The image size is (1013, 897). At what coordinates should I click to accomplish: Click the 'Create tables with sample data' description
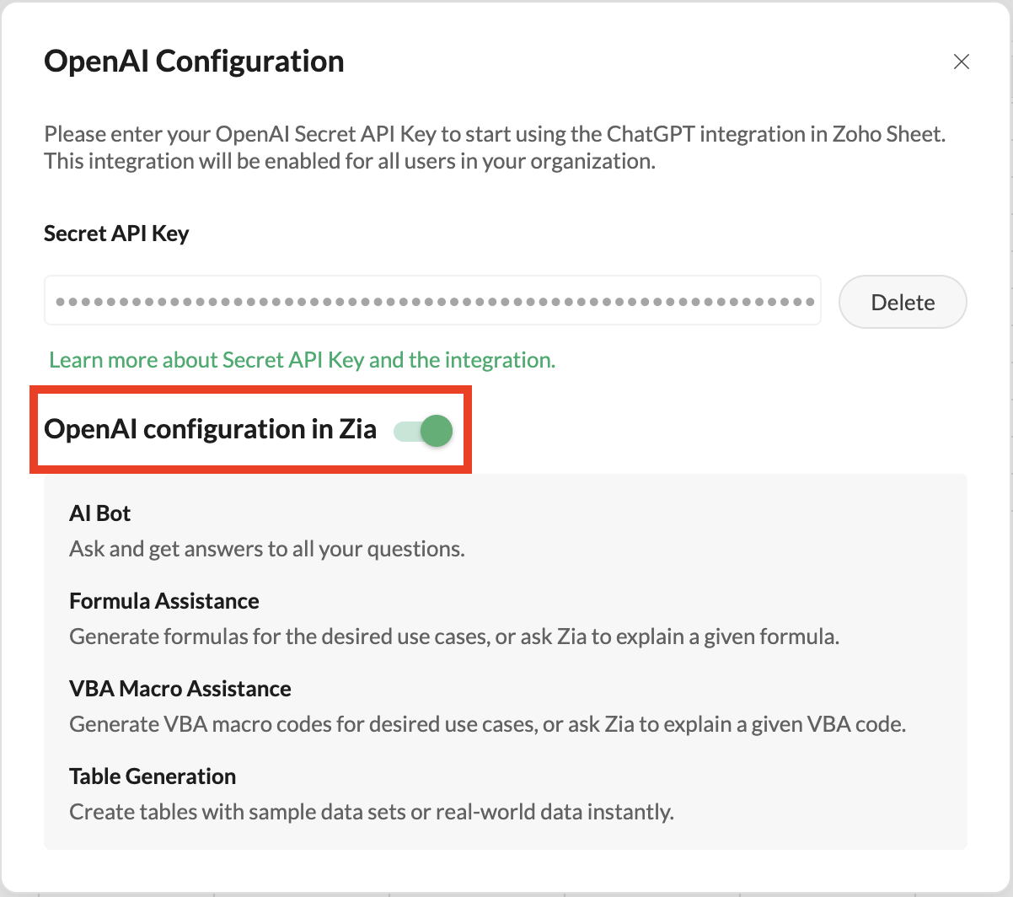click(371, 812)
